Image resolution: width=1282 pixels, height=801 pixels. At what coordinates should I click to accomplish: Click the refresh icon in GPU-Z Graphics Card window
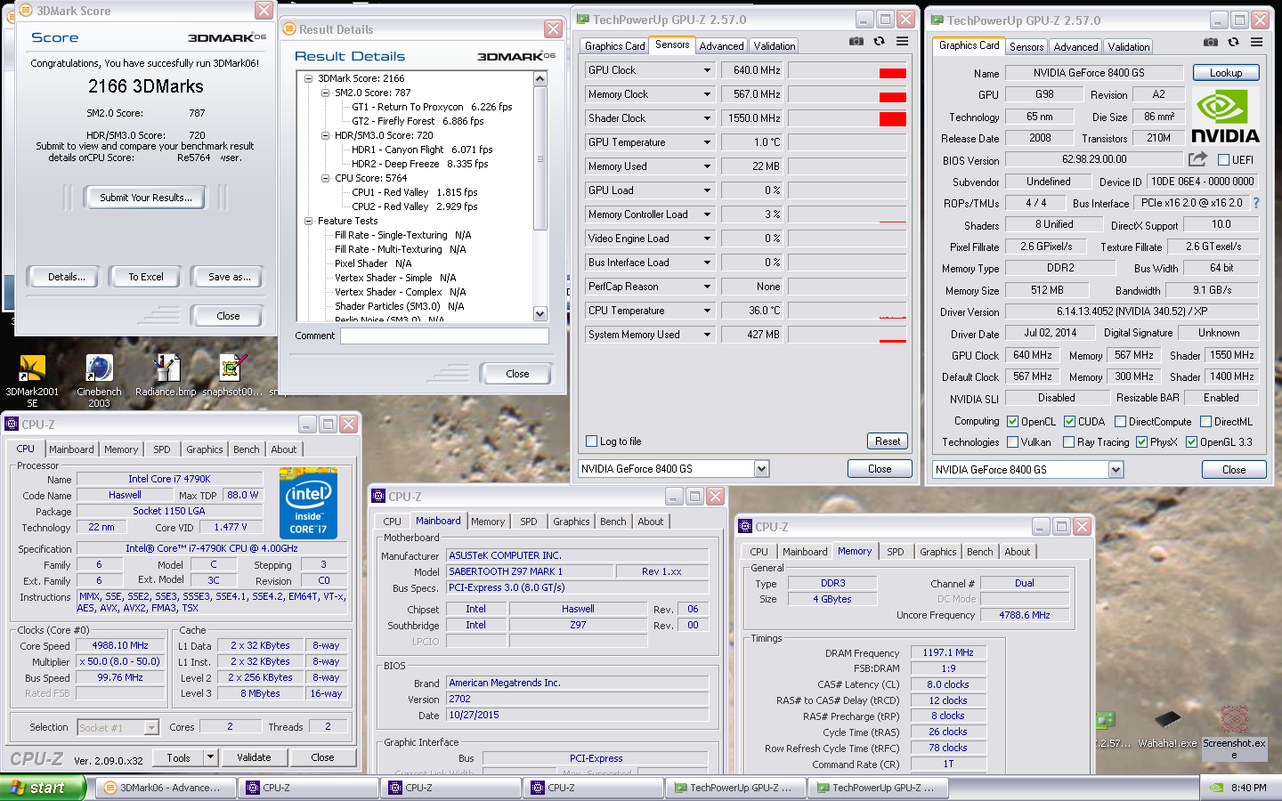[1233, 42]
